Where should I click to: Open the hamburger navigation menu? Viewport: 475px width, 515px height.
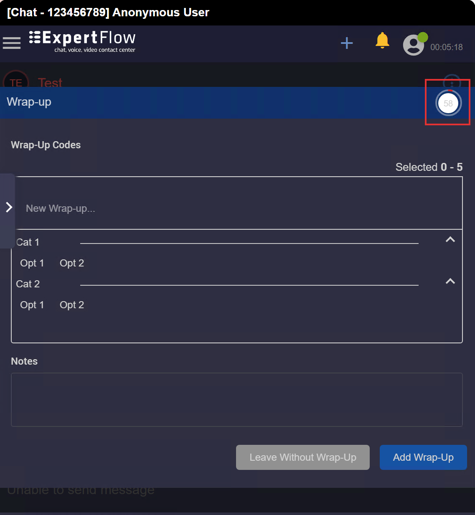pyautogui.click(x=12, y=42)
